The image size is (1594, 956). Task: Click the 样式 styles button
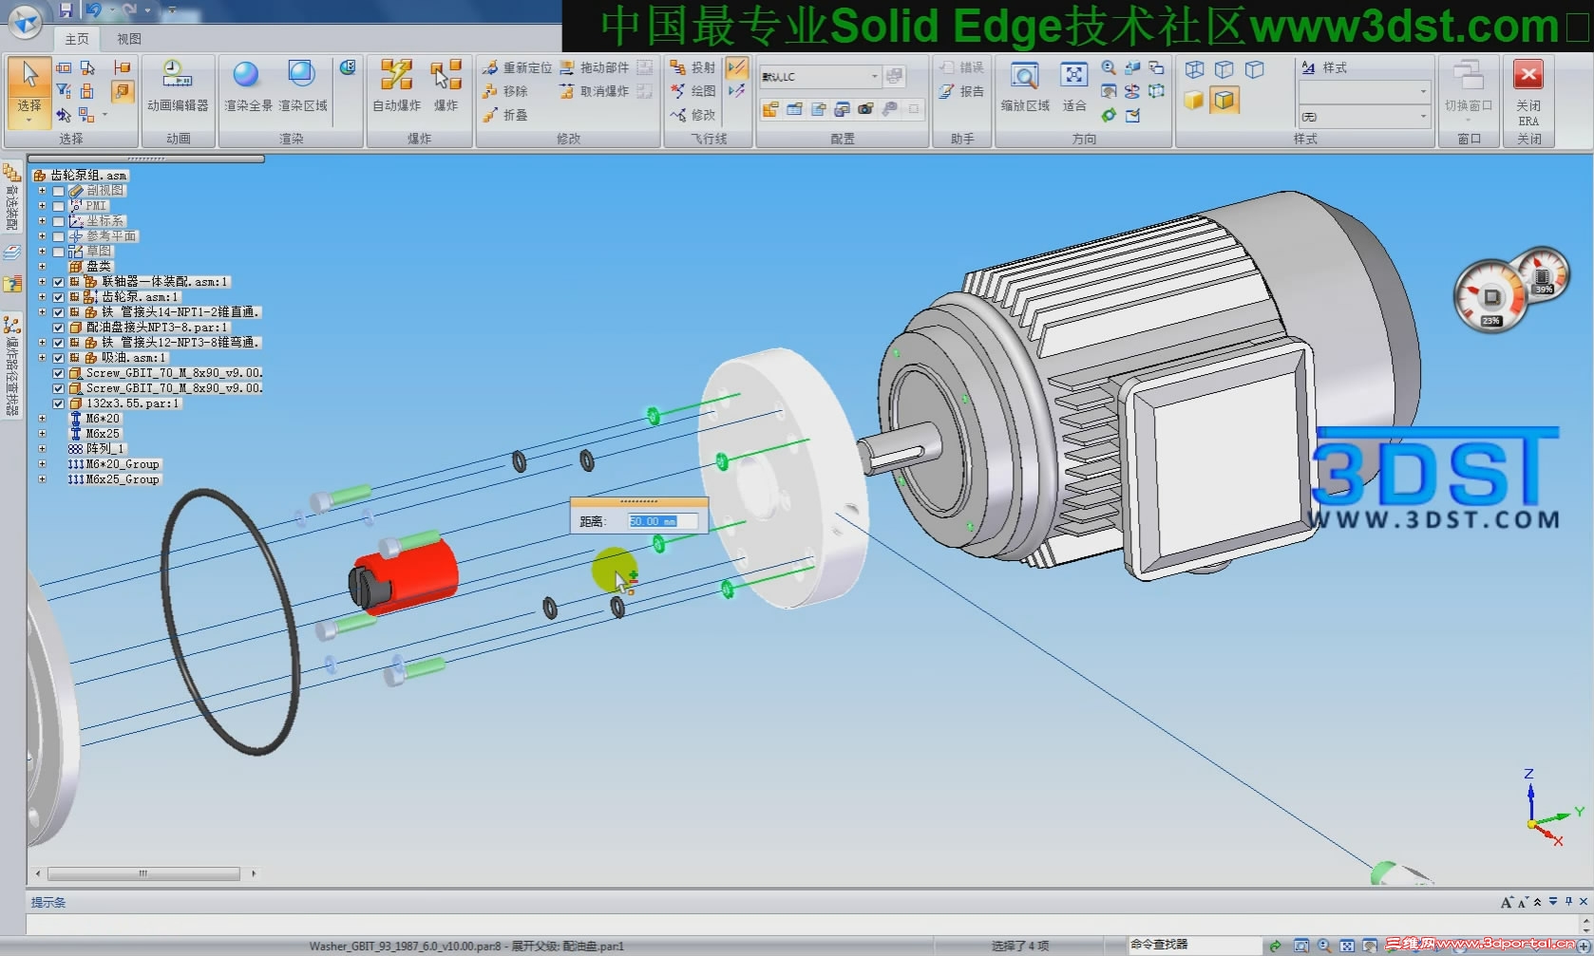pyautogui.click(x=1324, y=67)
